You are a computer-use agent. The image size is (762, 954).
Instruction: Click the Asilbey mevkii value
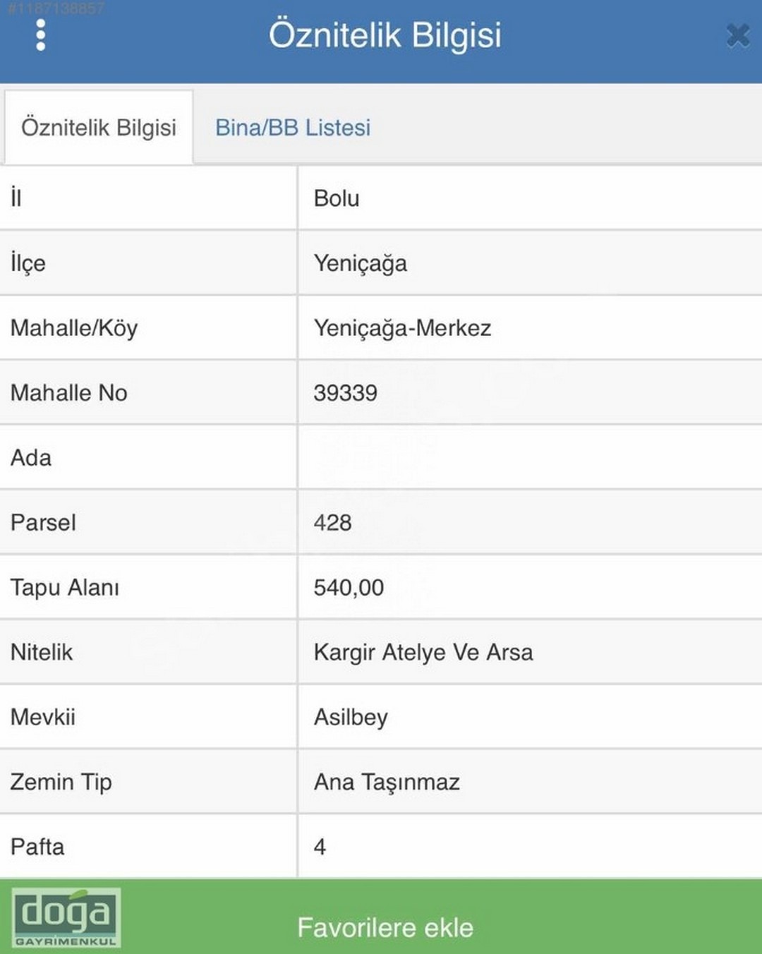coord(351,718)
